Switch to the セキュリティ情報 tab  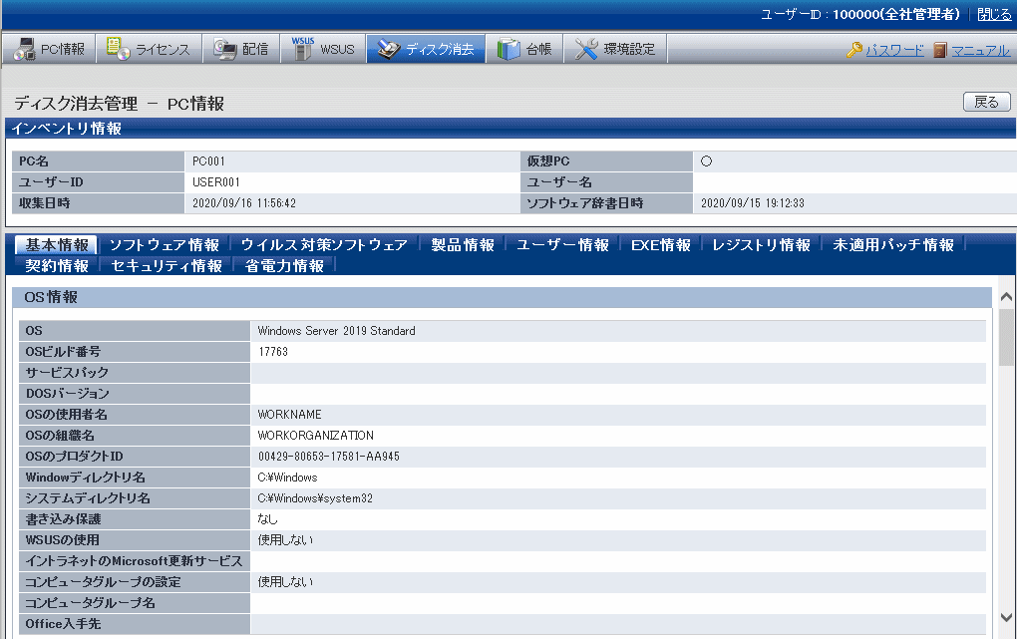[167, 266]
